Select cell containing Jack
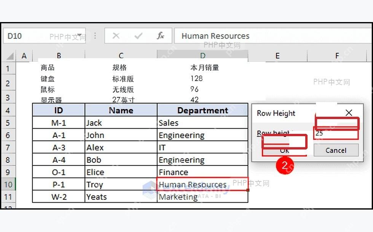373x232 pixels. coord(121,122)
